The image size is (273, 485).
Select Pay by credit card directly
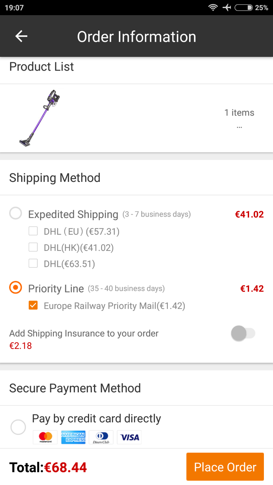(x=18, y=427)
